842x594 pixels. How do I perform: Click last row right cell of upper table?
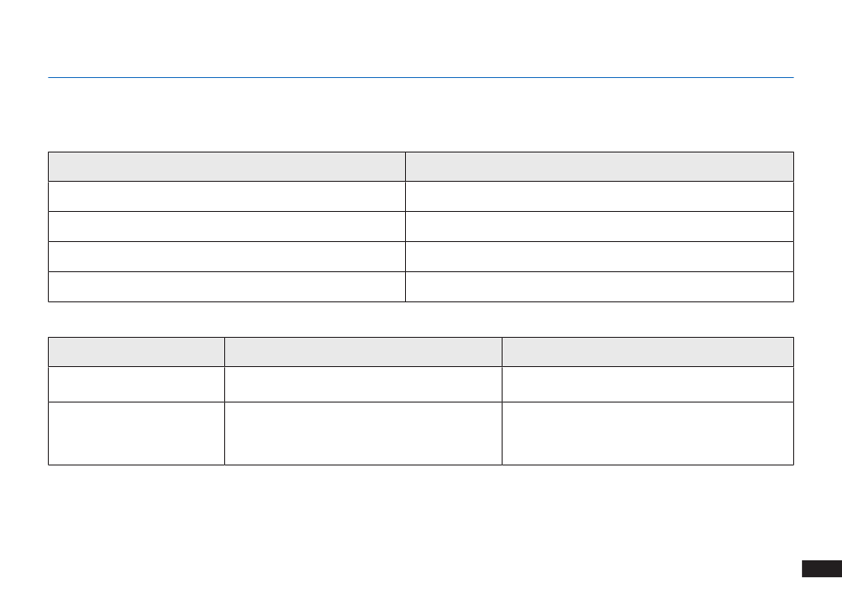coord(599,286)
